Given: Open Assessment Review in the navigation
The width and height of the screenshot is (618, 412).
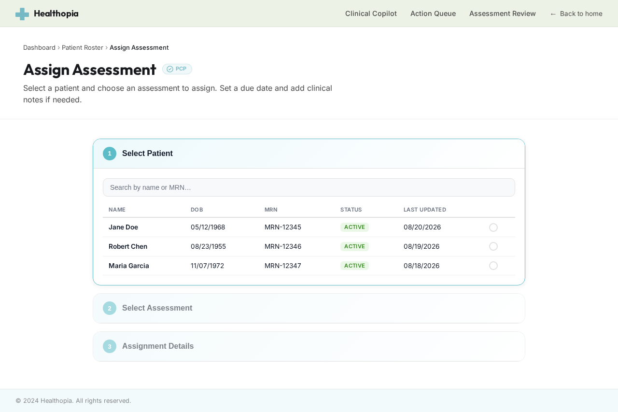Looking at the screenshot, I should [x=503, y=14].
